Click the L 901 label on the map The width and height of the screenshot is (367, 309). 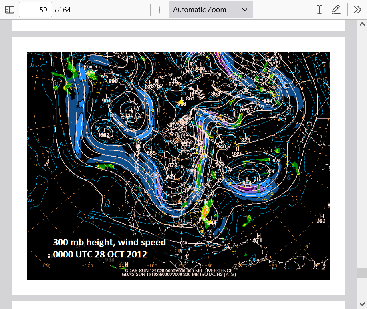point(107,98)
